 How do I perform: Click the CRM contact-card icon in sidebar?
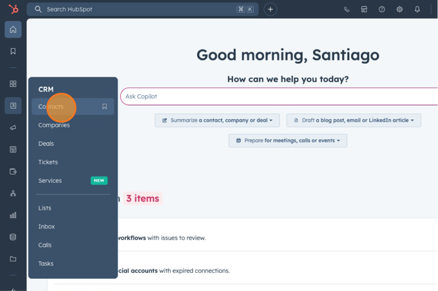[x=13, y=106]
